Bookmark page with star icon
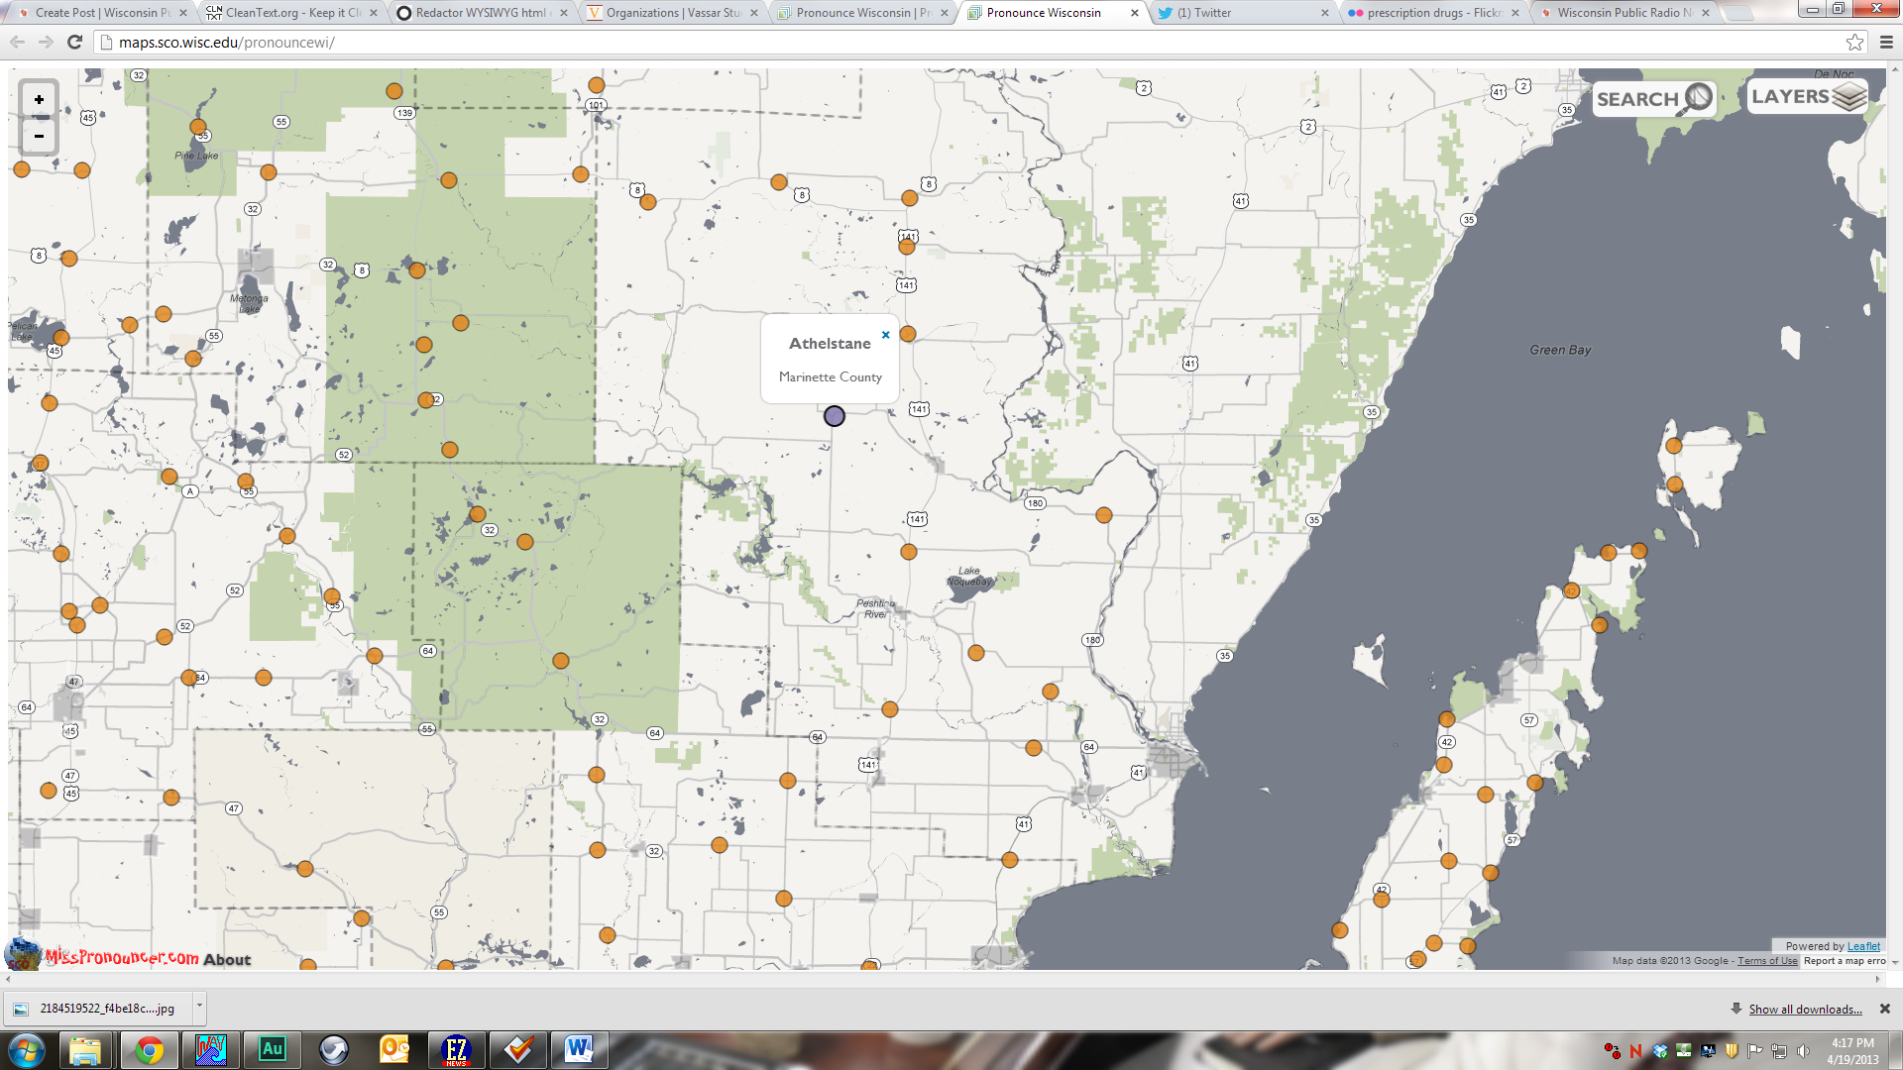The image size is (1903, 1070). click(x=1854, y=43)
